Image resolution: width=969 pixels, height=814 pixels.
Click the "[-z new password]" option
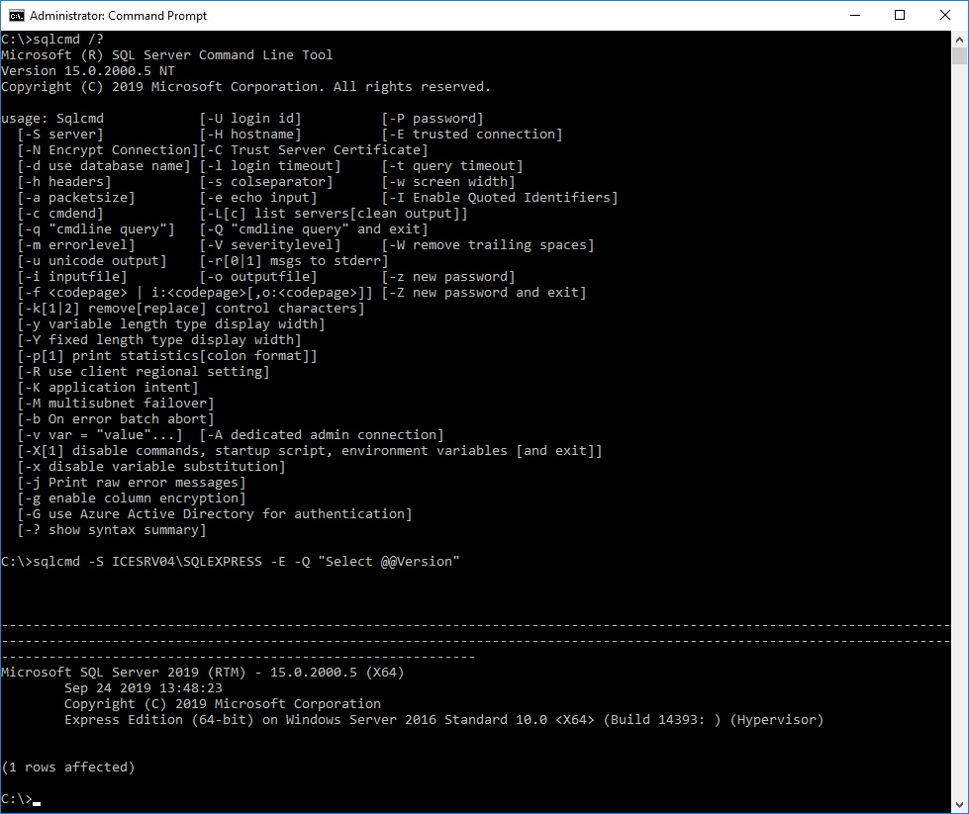pyautogui.click(x=448, y=277)
